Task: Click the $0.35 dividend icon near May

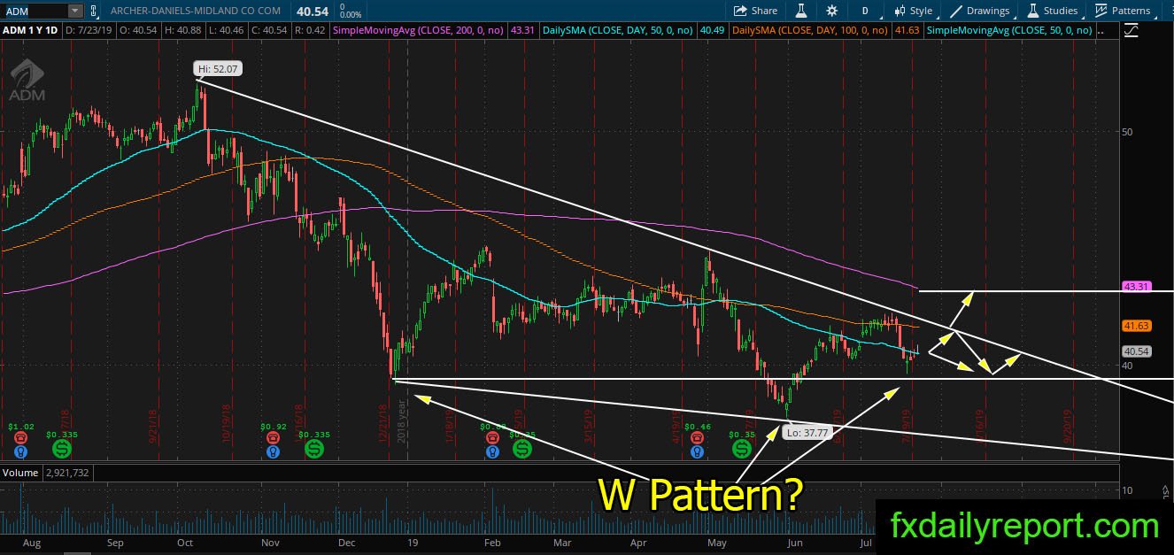Action: click(x=740, y=449)
